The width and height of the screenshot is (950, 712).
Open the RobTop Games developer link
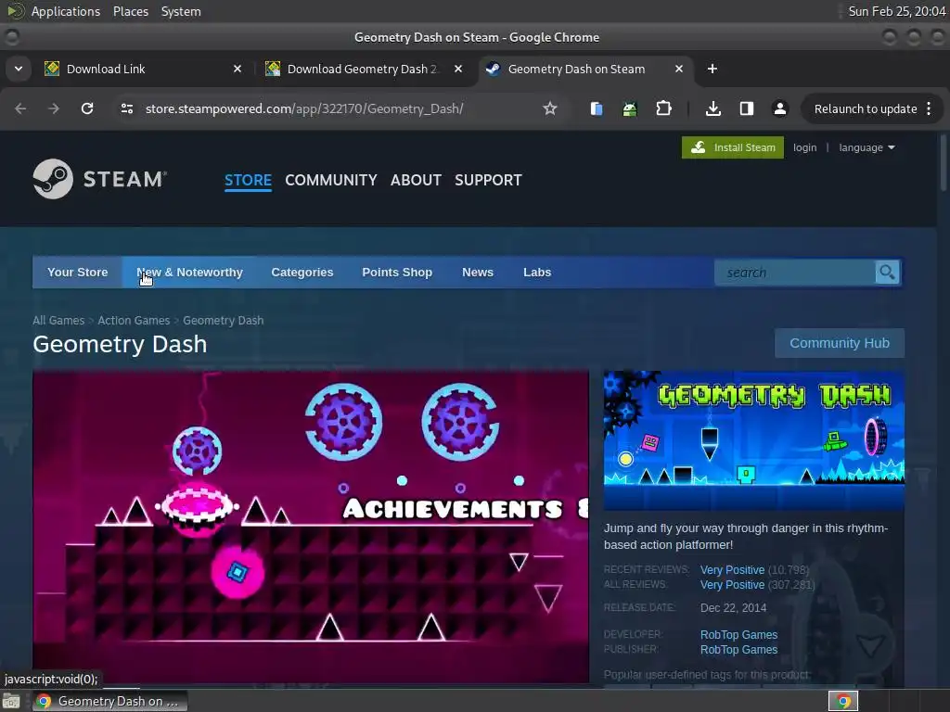pos(738,634)
